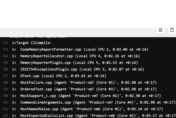The image size is (176, 118).
Task: Select line number 57 in the gutter
Action: click(x=6, y=76)
